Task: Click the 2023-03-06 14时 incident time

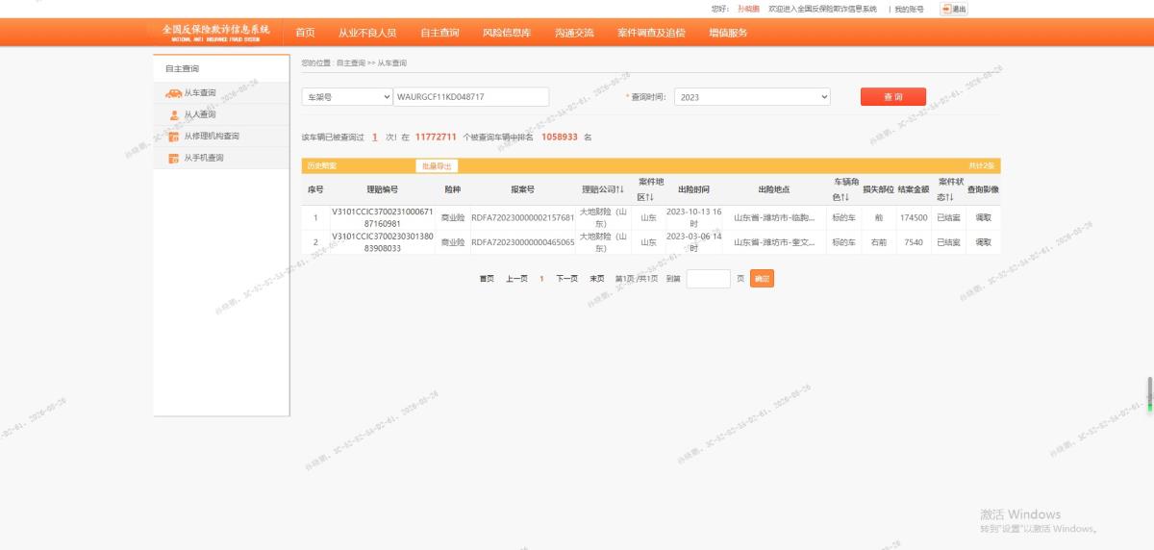Action: point(693,242)
